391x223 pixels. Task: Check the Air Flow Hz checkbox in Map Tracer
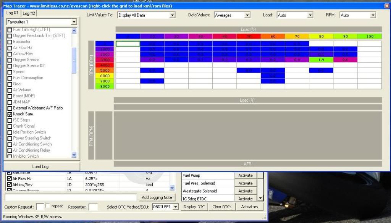pyautogui.click(x=10, y=48)
